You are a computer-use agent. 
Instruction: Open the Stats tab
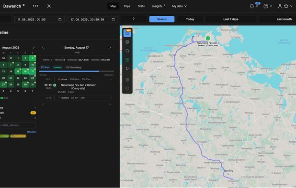click(x=141, y=6)
